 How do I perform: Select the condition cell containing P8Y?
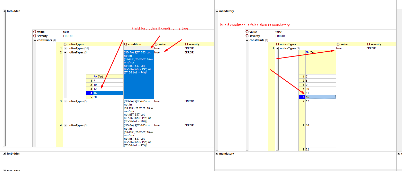pos(139,111)
